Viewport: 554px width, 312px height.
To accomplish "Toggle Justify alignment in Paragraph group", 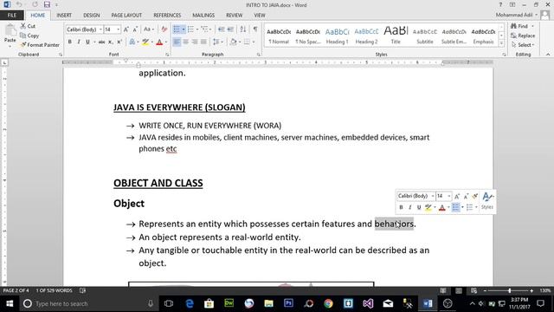I will click(x=203, y=42).
